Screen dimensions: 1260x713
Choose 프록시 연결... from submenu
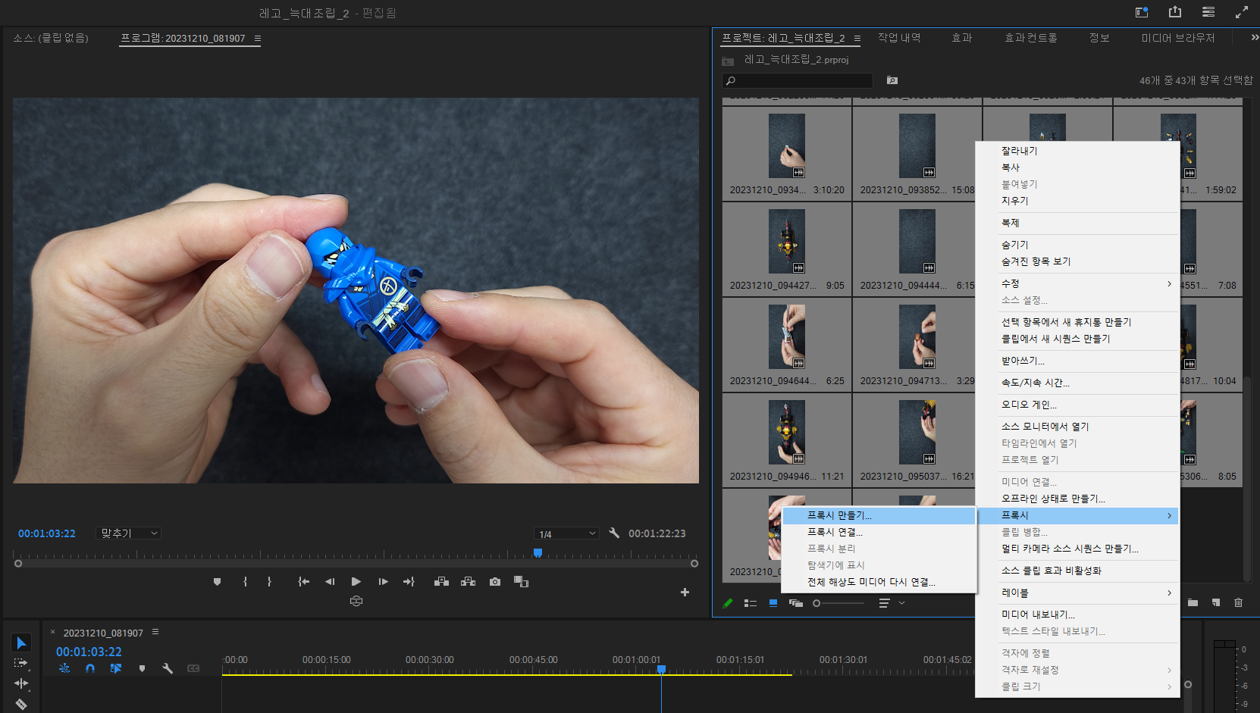click(879, 532)
